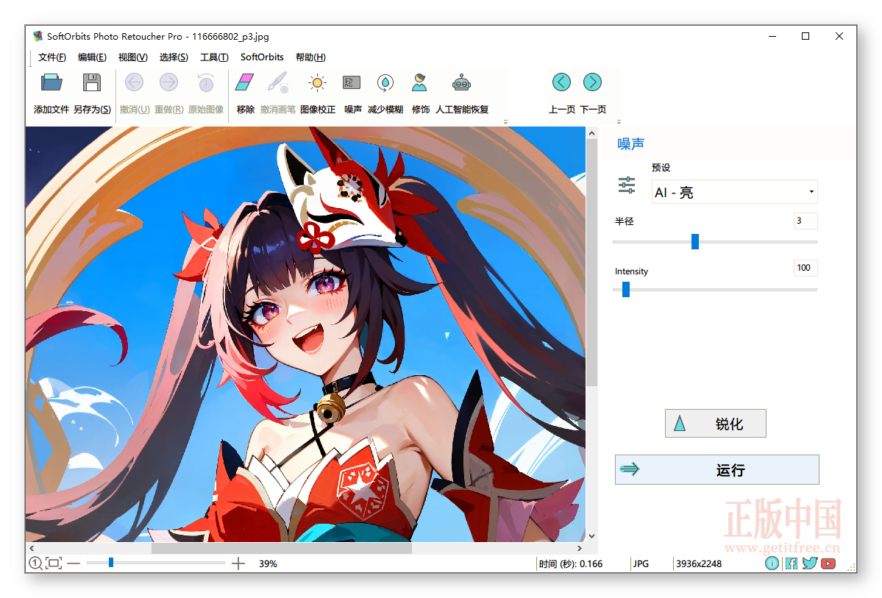882x598 pixels.
Task: Open the 文件(F) menu
Action: click(51, 57)
